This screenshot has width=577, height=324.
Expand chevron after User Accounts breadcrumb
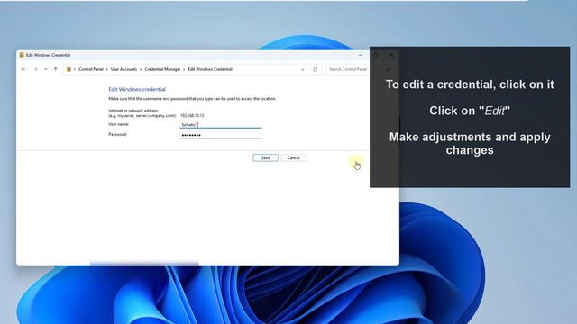point(141,69)
